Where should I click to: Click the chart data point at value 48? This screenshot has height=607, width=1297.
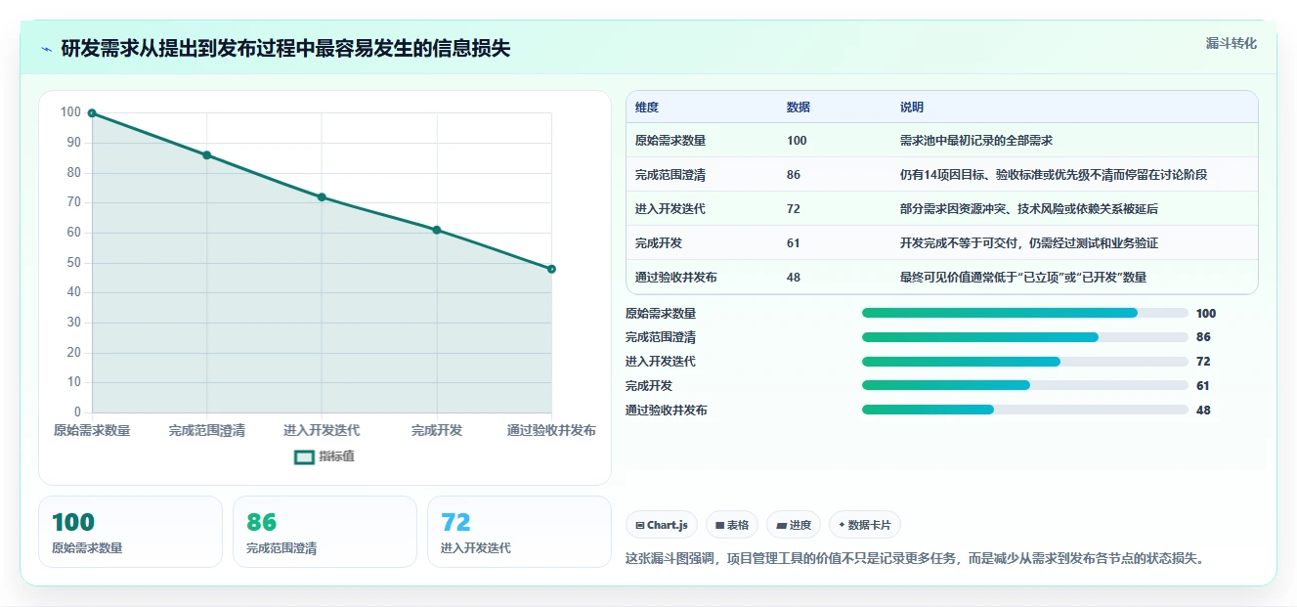coord(551,269)
